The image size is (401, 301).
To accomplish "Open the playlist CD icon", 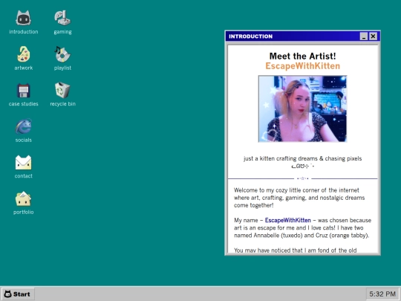I will click(62, 54).
